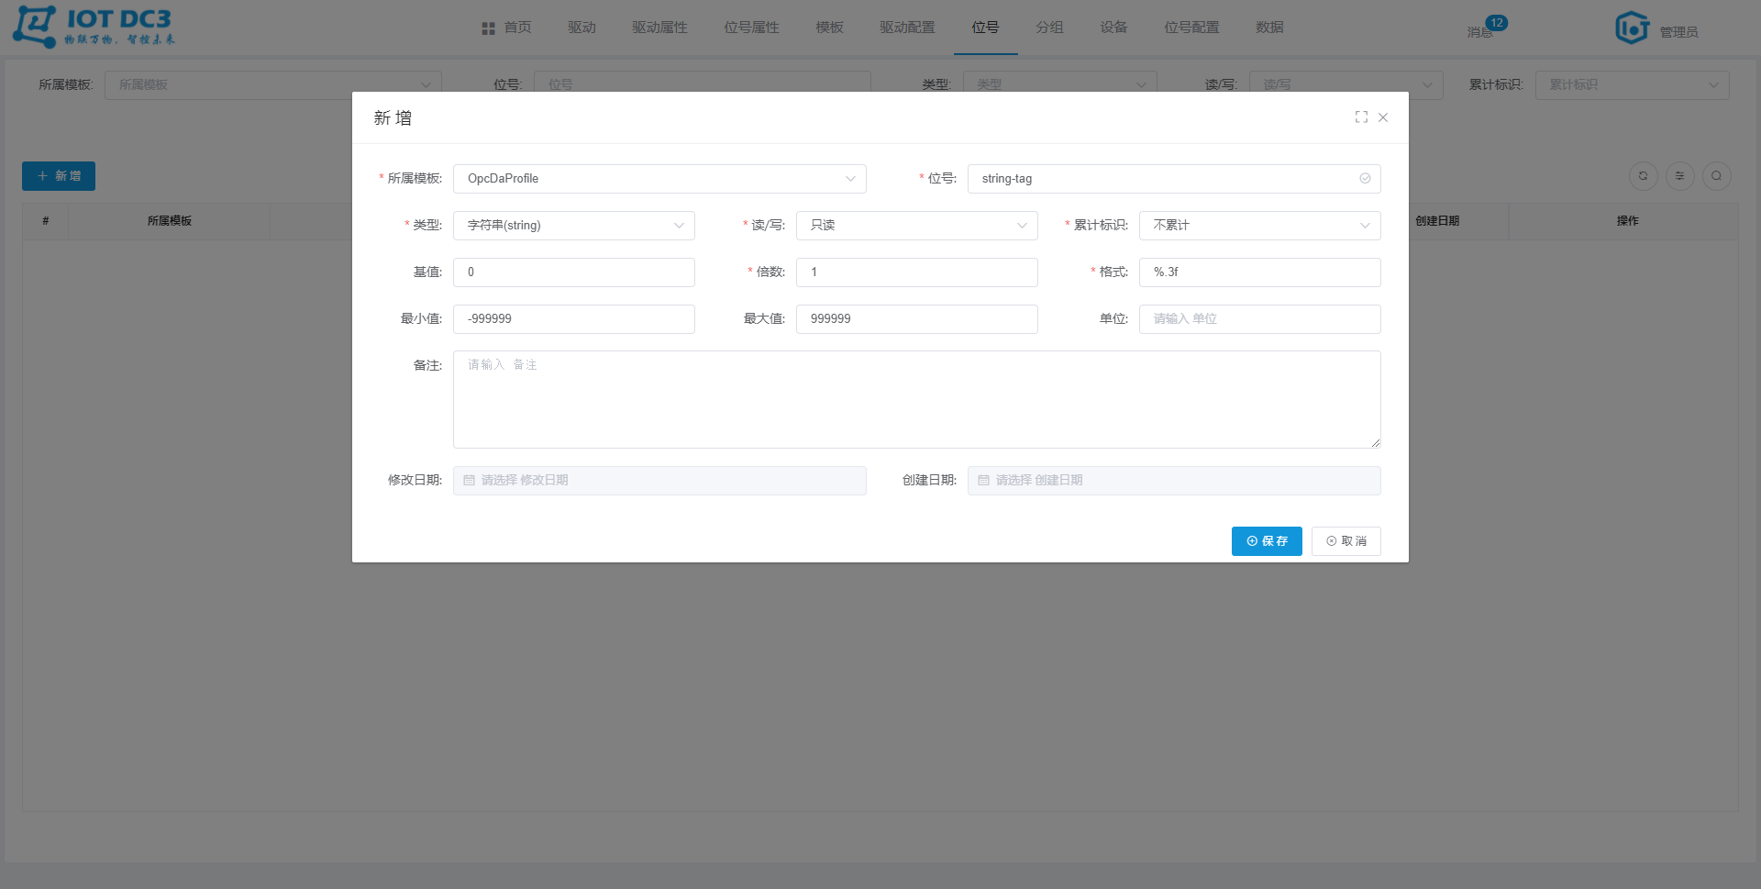Image resolution: width=1761 pixels, height=889 pixels.
Task: Expand the 所属模板 OpcDaProfile dropdown
Action: click(x=659, y=179)
